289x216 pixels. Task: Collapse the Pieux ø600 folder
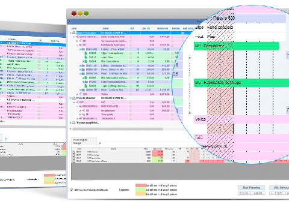pyautogui.click(x=80, y=49)
